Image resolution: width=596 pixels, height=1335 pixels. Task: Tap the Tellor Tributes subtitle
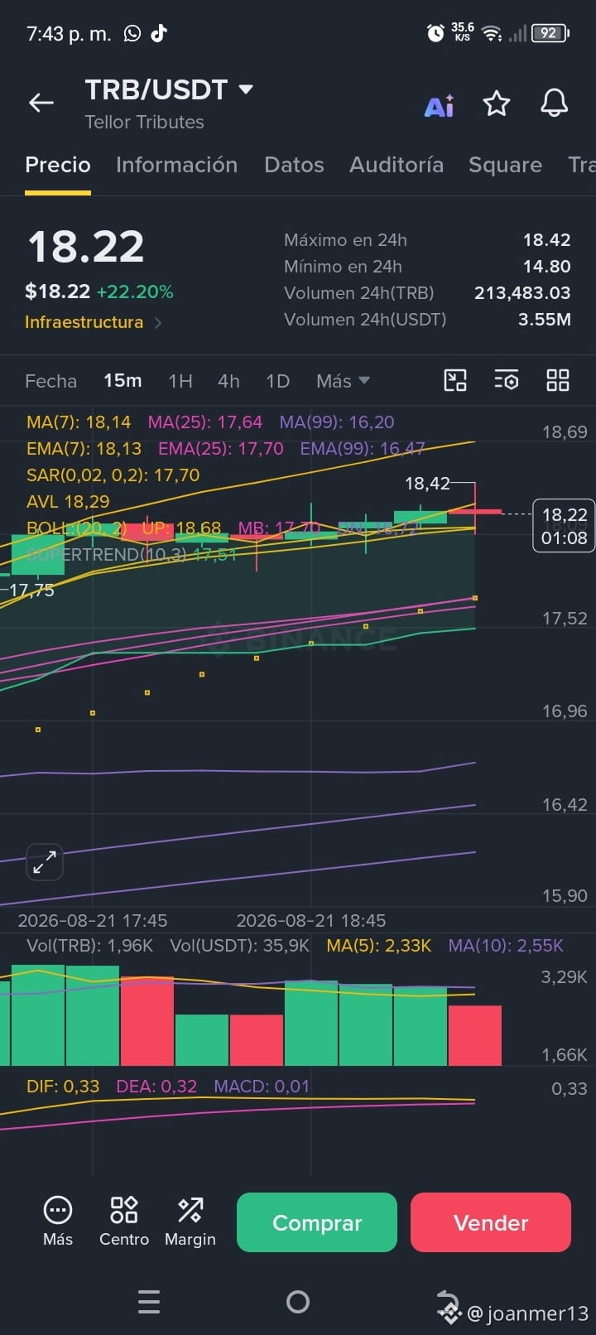click(144, 123)
